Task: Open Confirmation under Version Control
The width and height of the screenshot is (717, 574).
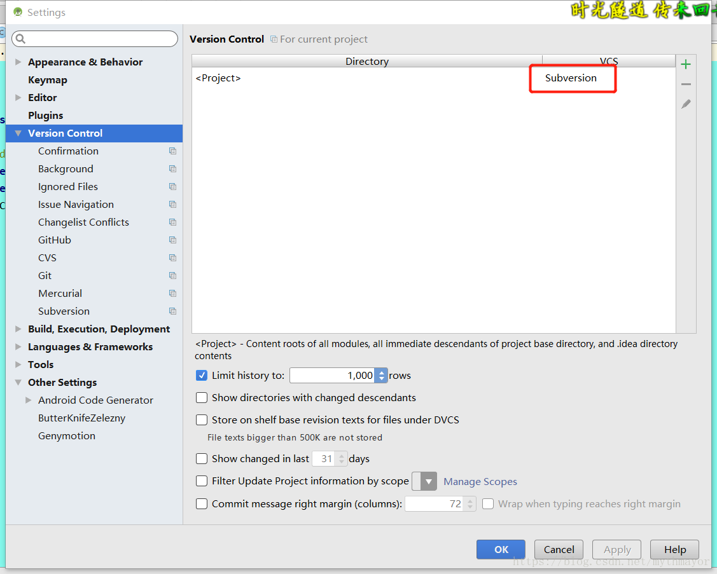Action: [69, 151]
